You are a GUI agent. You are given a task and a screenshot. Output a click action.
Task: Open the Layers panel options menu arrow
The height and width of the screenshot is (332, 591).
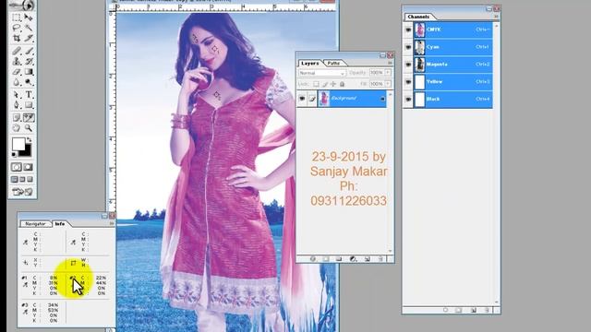click(x=390, y=64)
